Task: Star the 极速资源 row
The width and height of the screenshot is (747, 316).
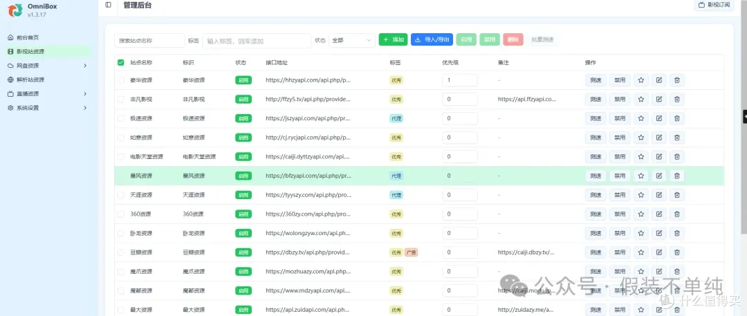Action: [640, 118]
